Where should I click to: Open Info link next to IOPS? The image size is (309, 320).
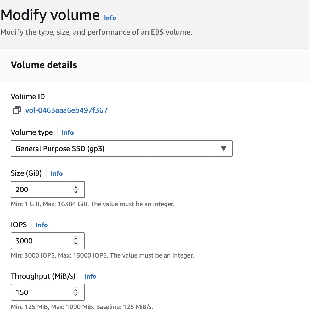pos(42,225)
